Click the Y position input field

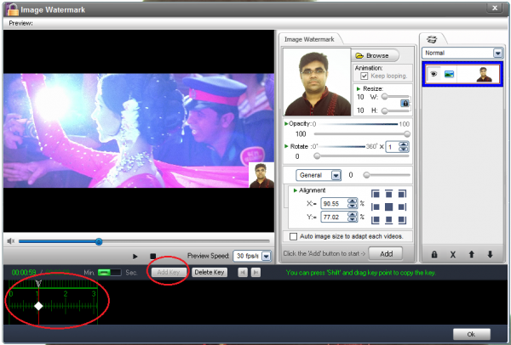coord(335,217)
